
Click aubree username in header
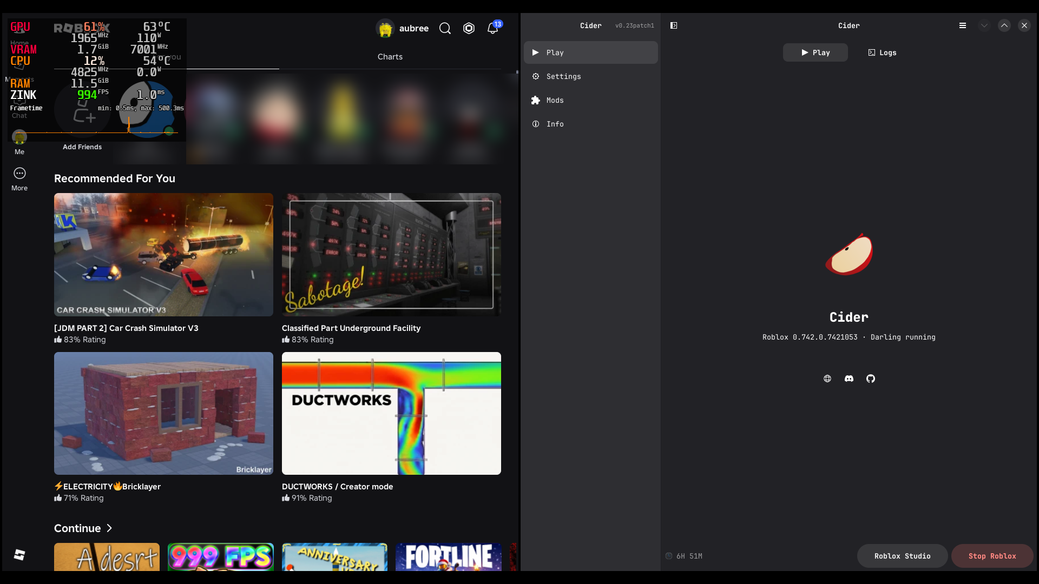tap(414, 28)
